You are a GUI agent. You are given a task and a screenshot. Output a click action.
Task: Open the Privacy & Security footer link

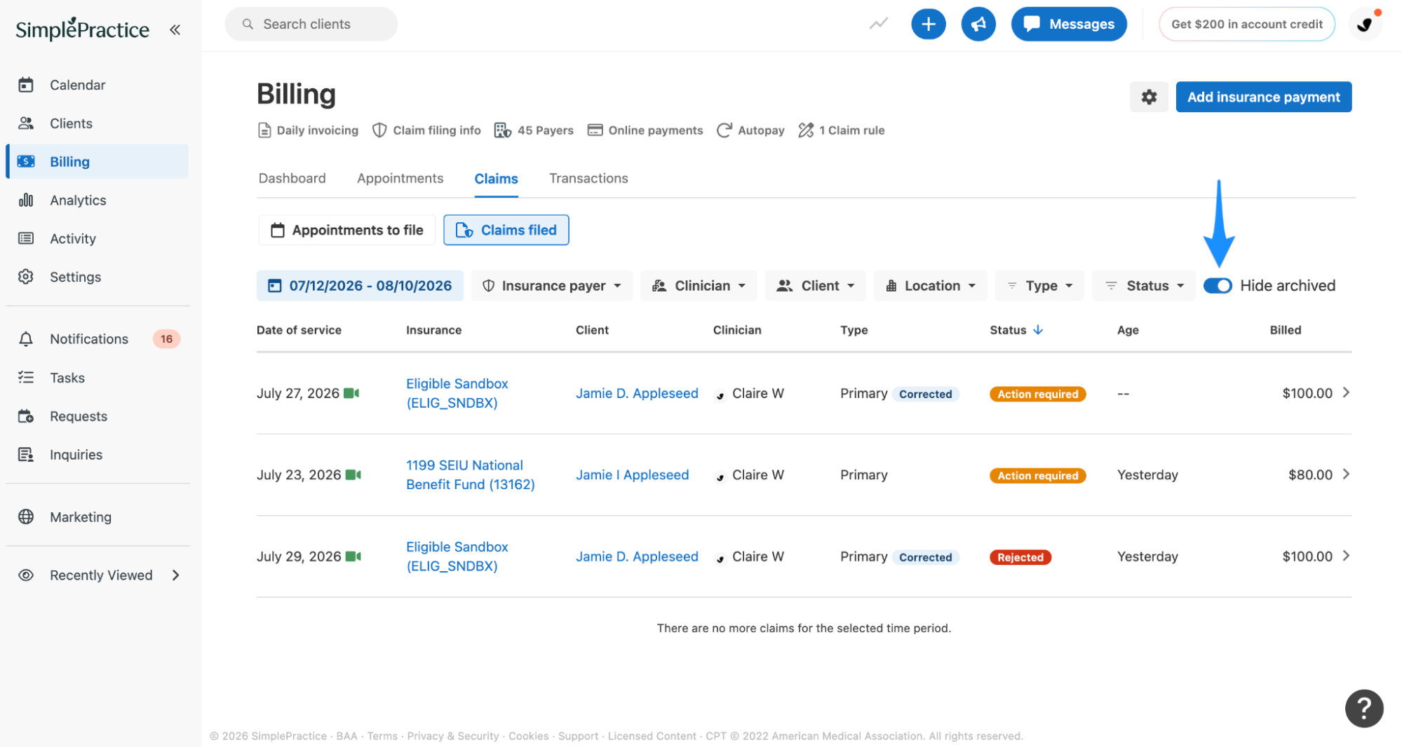453,736
